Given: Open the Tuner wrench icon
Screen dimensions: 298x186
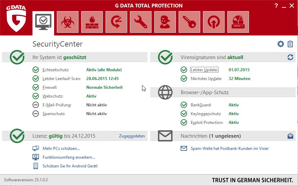Looking at the screenshot, I should click(x=141, y=22).
